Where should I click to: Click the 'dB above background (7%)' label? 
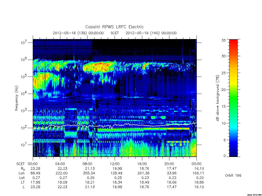click(x=217, y=98)
